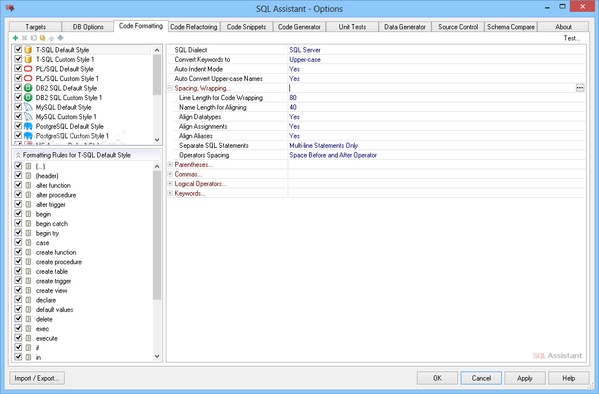This screenshot has height=394, width=599.
Task: Expand the Commas section
Action: 170,174
